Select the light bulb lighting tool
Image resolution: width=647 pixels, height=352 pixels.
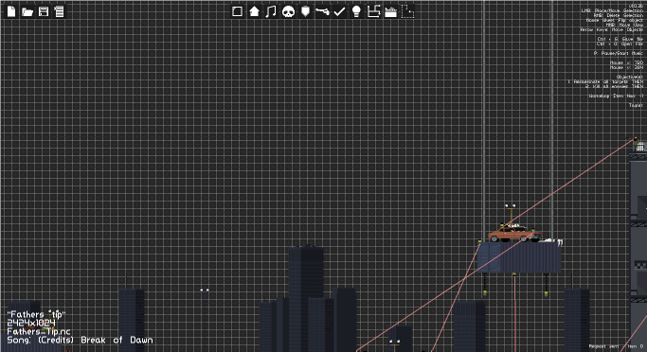point(356,11)
